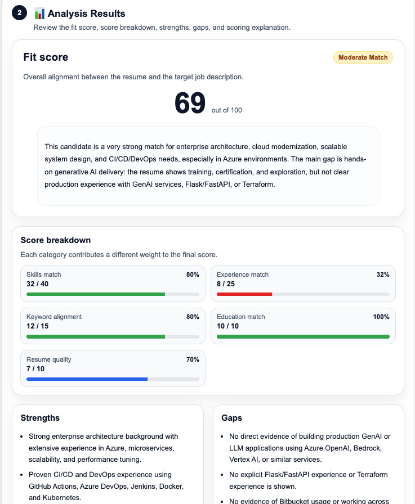Click the Moderate Match badge
This screenshot has height=504, width=415.
pyautogui.click(x=363, y=57)
